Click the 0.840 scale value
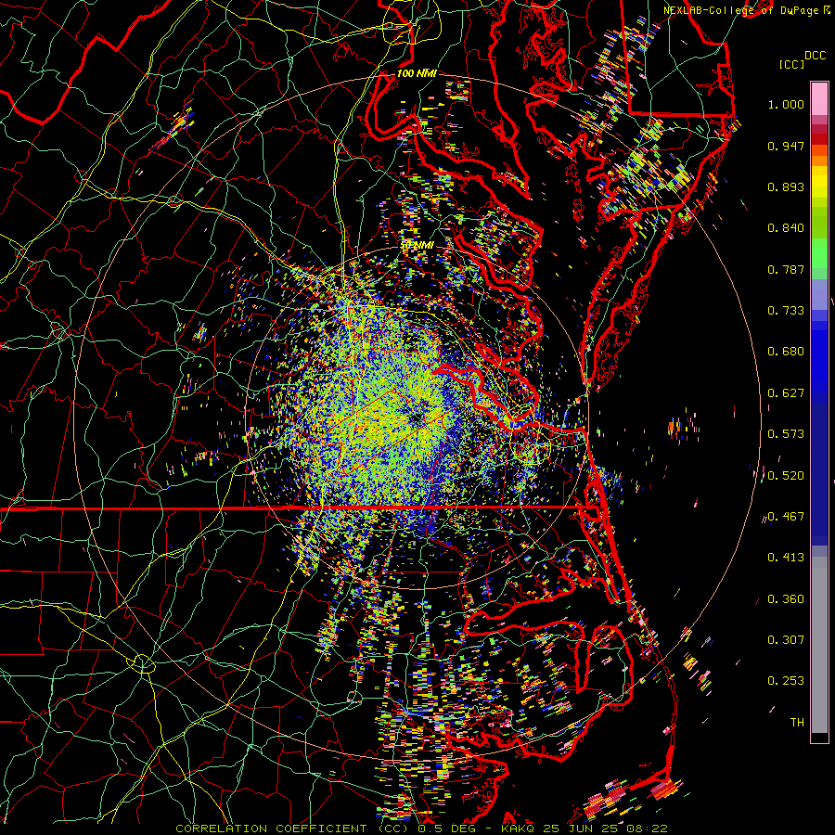 tap(786, 228)
